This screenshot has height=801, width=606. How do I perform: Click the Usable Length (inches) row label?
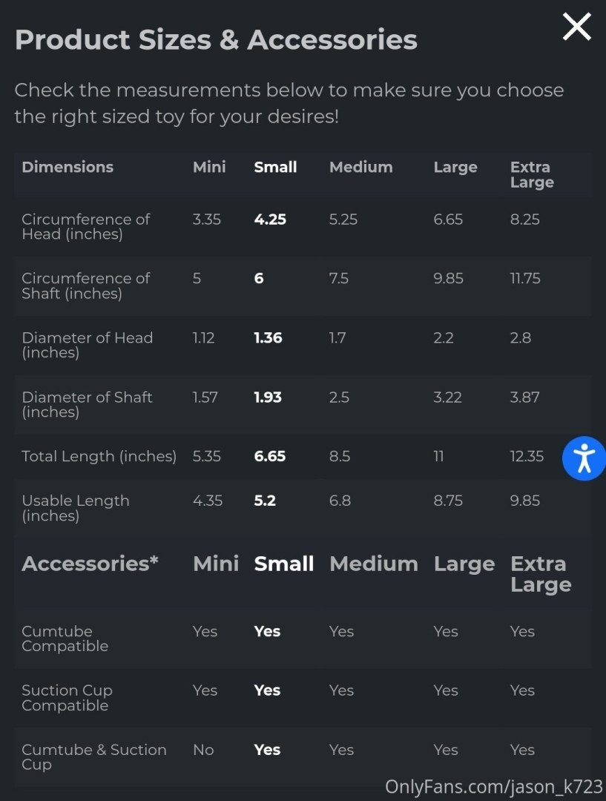pos(76,508)
